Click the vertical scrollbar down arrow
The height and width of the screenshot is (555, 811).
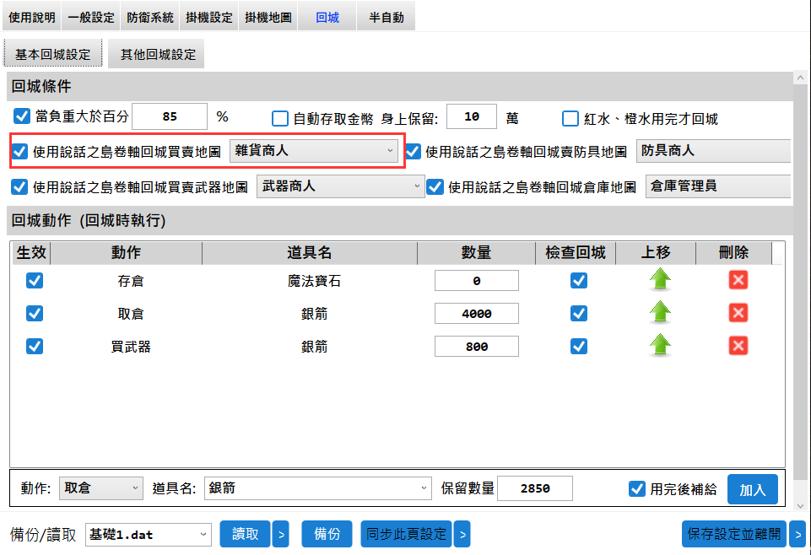click(800, 505)
